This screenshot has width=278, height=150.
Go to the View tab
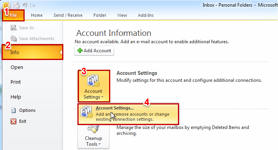(x=122, y=15)
